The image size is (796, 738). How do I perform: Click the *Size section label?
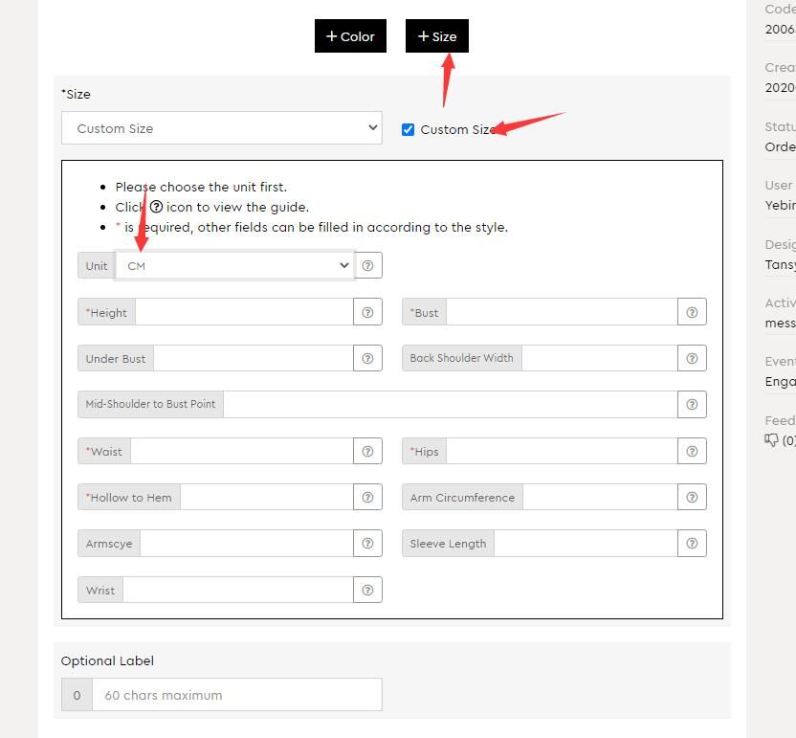tap(76, 94)
